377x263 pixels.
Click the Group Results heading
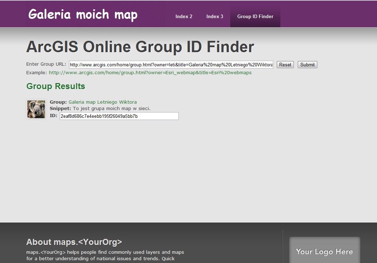[56, 86]
